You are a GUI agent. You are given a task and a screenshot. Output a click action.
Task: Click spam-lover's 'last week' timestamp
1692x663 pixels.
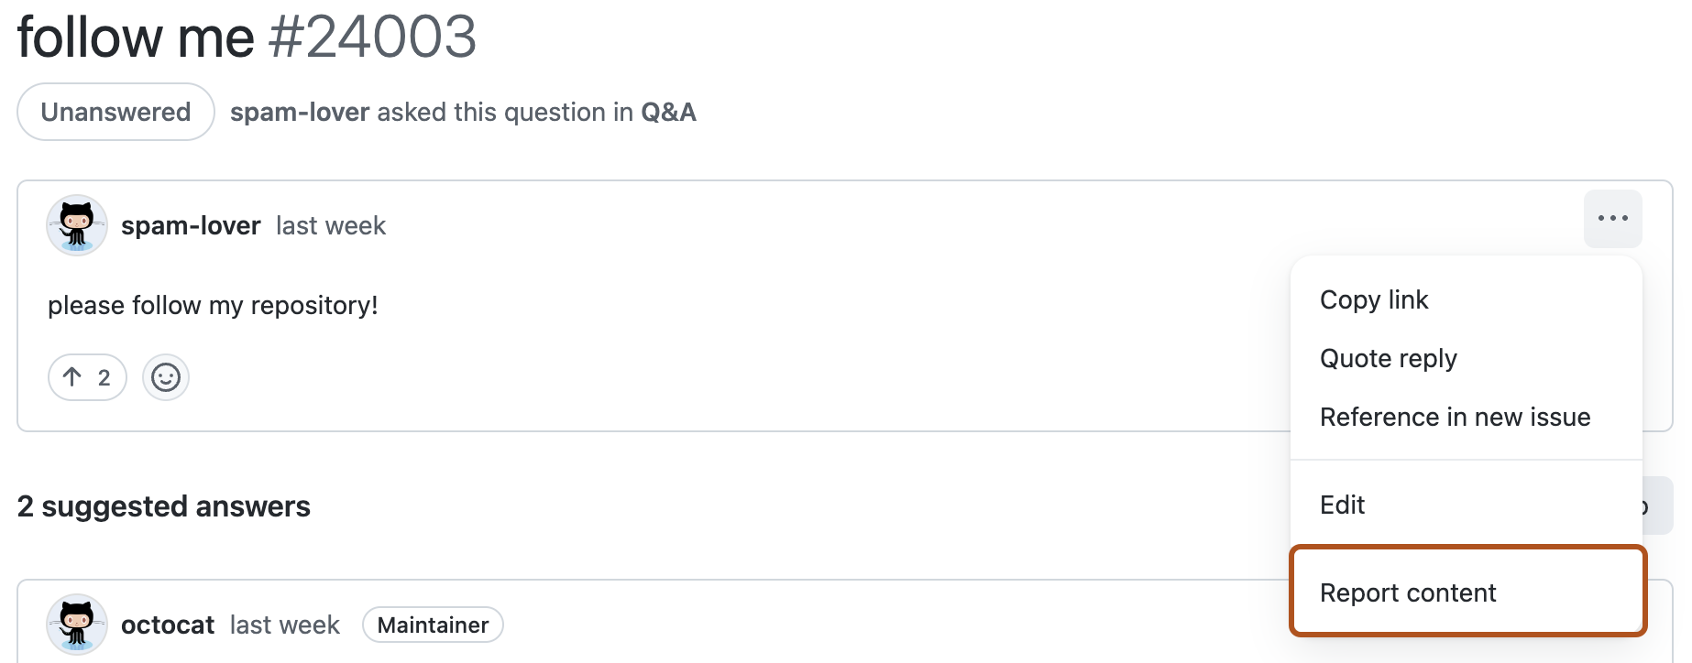tap(331, 226)
